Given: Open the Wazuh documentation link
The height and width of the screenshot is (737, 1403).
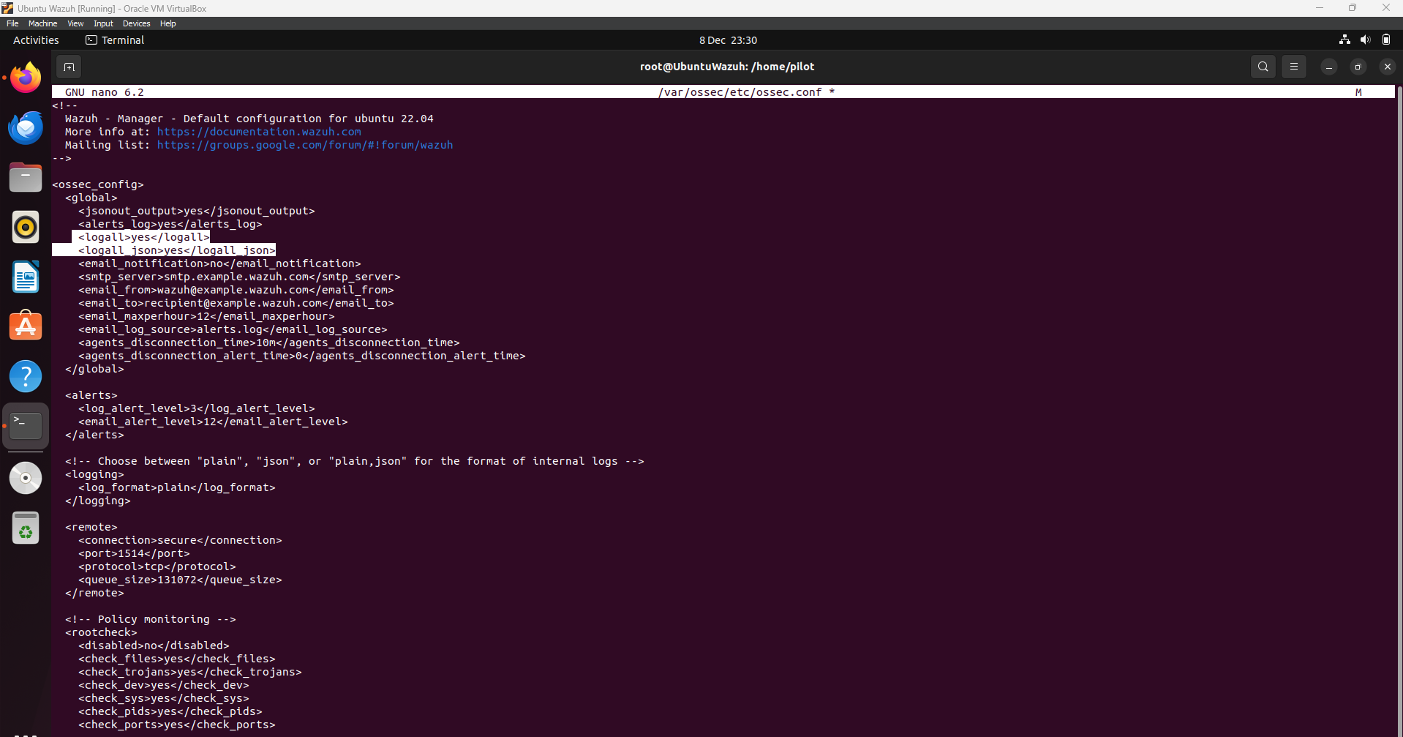Looking at the screenshot, I should 259,132.
